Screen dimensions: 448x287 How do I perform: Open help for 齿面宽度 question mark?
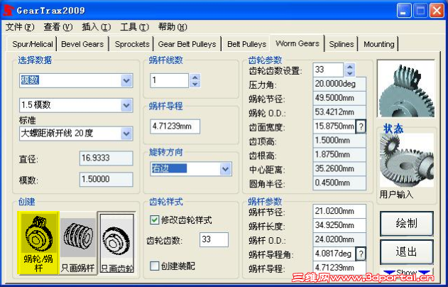pos(361,126)
